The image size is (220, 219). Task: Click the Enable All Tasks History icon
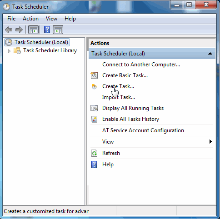point(94,119)
